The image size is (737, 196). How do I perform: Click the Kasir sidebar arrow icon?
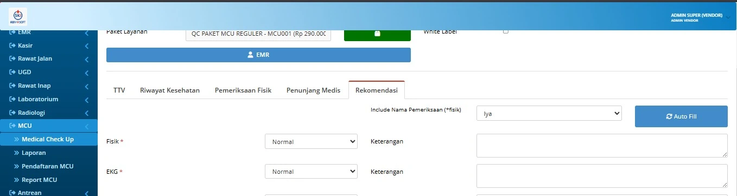tap(12, 45)
